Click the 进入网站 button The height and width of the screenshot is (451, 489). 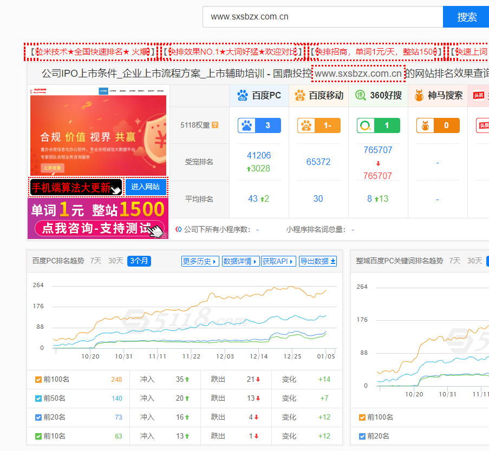[x=146, y=187]
